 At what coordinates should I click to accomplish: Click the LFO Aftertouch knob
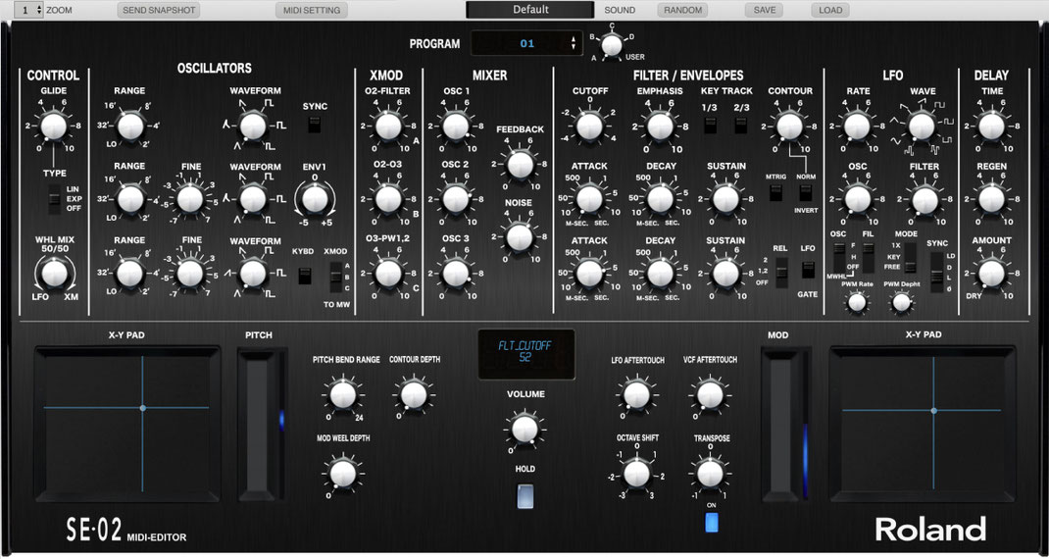click(x=636, y=395)
